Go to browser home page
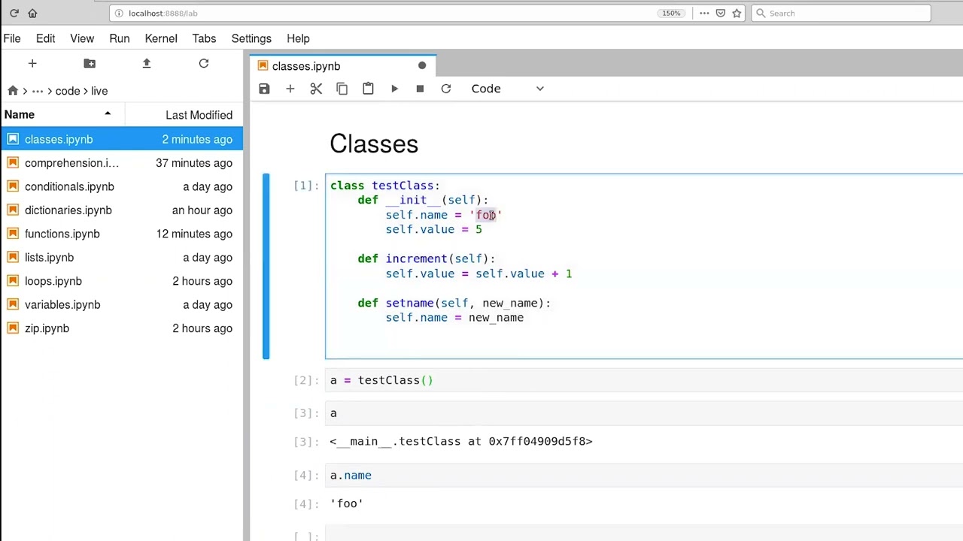This screenshot has height=541, width=963. [32, 13]
